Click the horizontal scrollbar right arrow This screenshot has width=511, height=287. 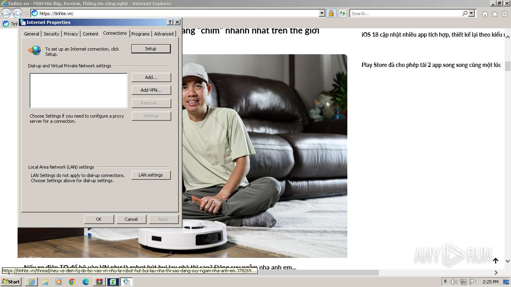(496, 273)
